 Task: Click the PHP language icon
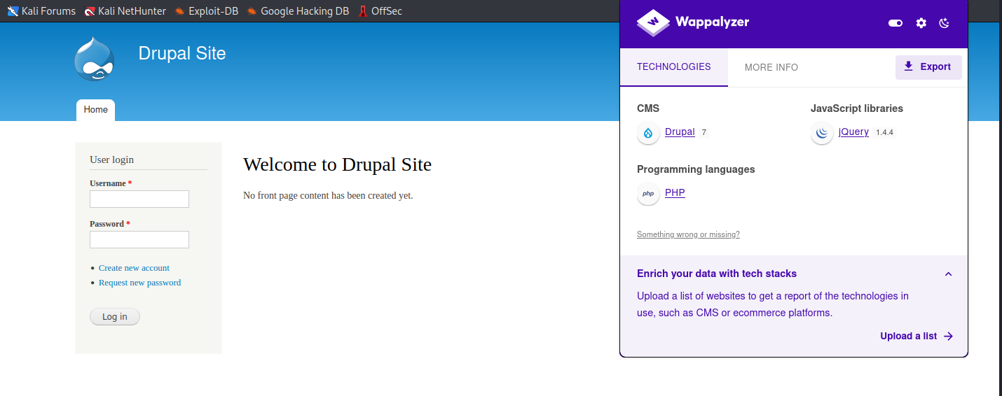tap(648, 193)
